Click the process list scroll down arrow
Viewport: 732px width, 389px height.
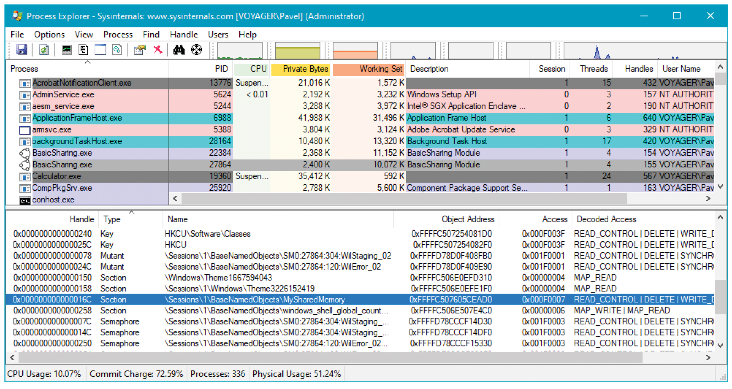pos(720,187)
